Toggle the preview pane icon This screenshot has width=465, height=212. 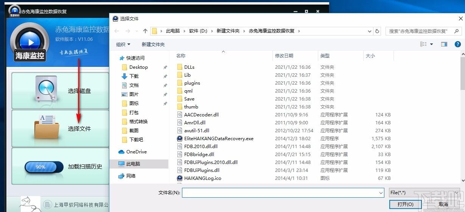[x=444, y=44]
